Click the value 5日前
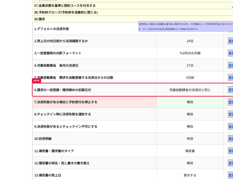Screen dimensions: 233x179 click(x=190, y=78)
